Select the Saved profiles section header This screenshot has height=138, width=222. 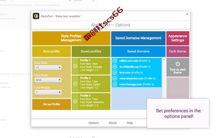[91, 51]
